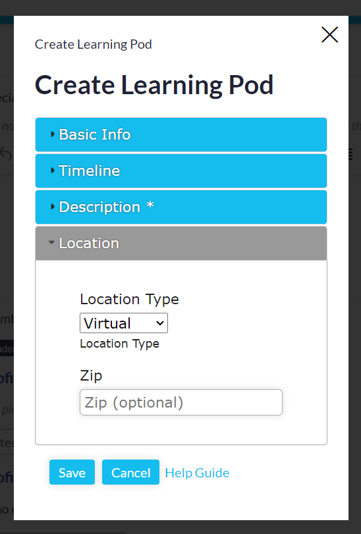Collapse the Location section header
The width and height of the screenshot is (361, 534).
point(181,243)
